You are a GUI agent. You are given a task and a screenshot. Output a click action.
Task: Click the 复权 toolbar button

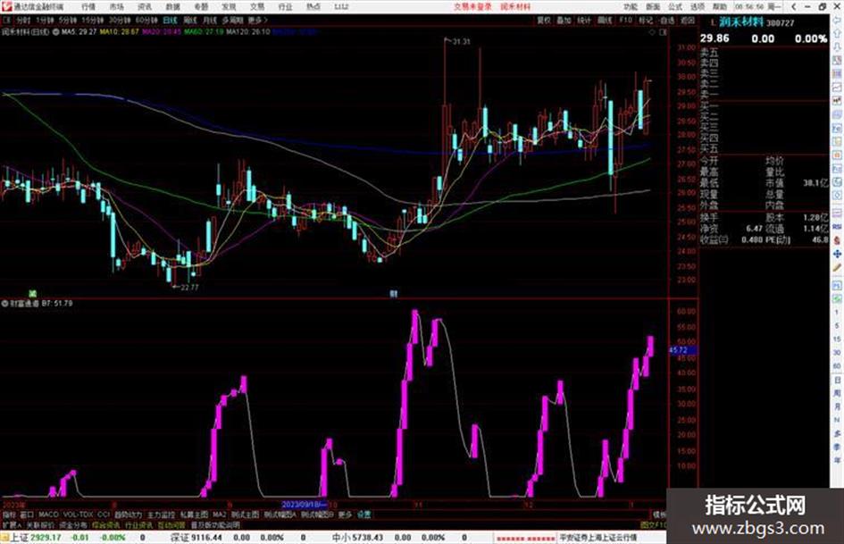pos(544,20)
